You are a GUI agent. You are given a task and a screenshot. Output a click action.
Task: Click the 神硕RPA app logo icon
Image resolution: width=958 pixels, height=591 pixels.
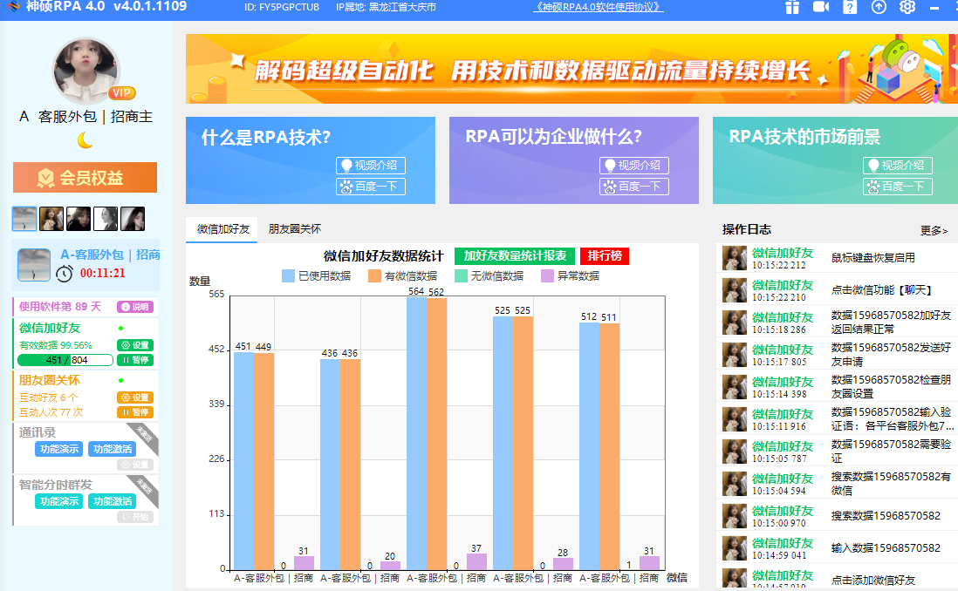pos(13,6)
